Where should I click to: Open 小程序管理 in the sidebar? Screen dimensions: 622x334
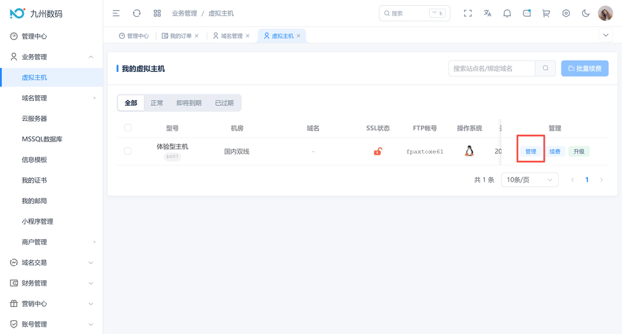pyautogui.click(x=52, y=222)
